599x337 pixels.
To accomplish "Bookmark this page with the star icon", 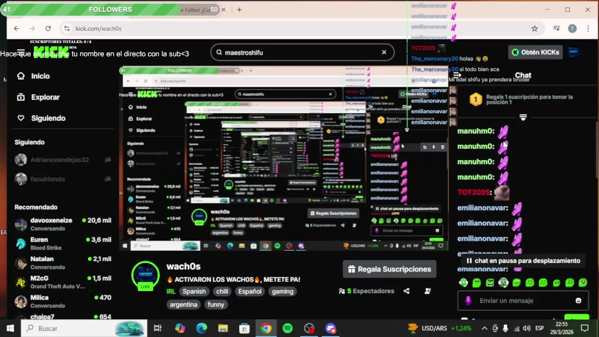I will [x=534, y=29].
